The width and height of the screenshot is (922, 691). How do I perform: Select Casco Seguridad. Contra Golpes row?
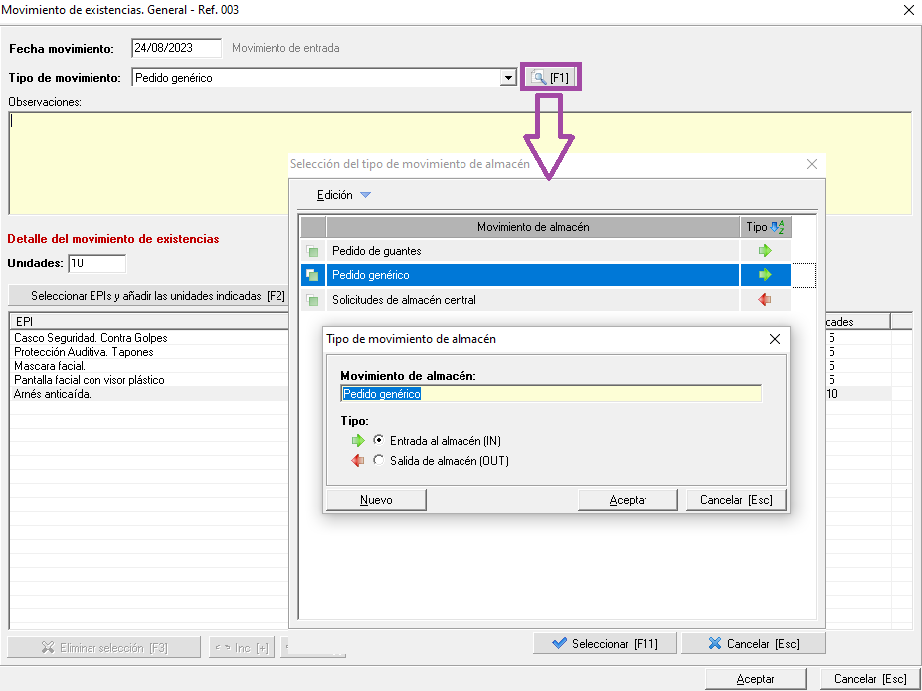[x=149, y=338]
